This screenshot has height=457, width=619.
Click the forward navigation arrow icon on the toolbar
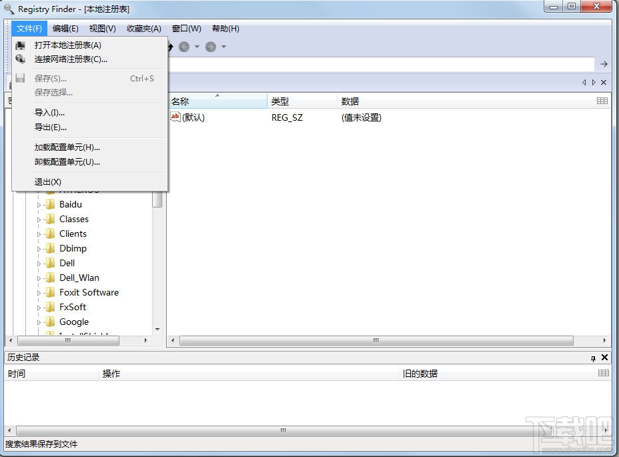[x=211, y=47]
